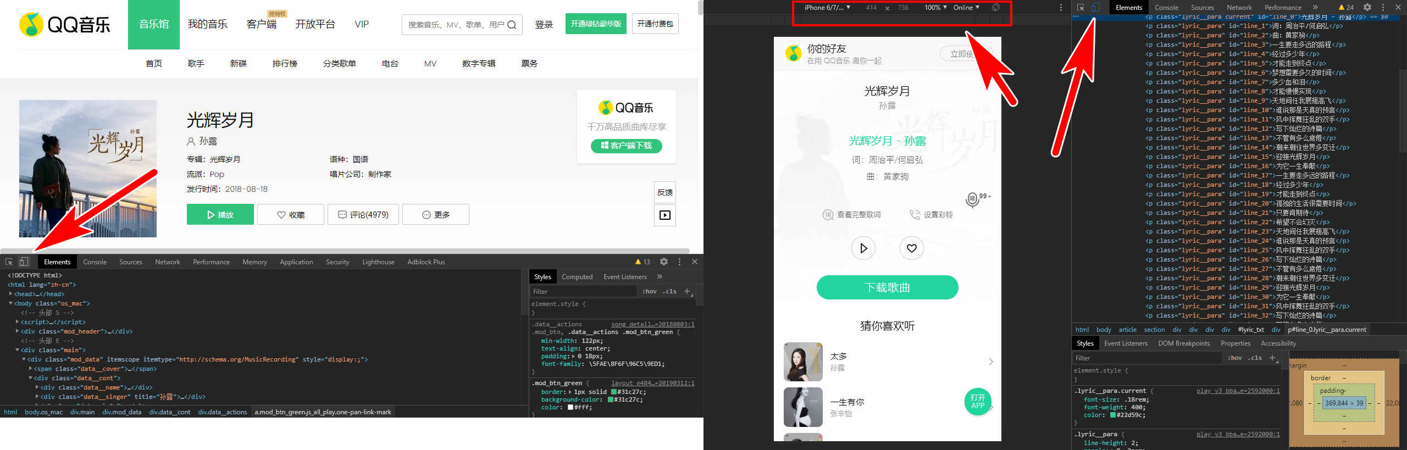
Task: Collapse the <body class="os_mac"> node
Action: click(x=11, y=303)
